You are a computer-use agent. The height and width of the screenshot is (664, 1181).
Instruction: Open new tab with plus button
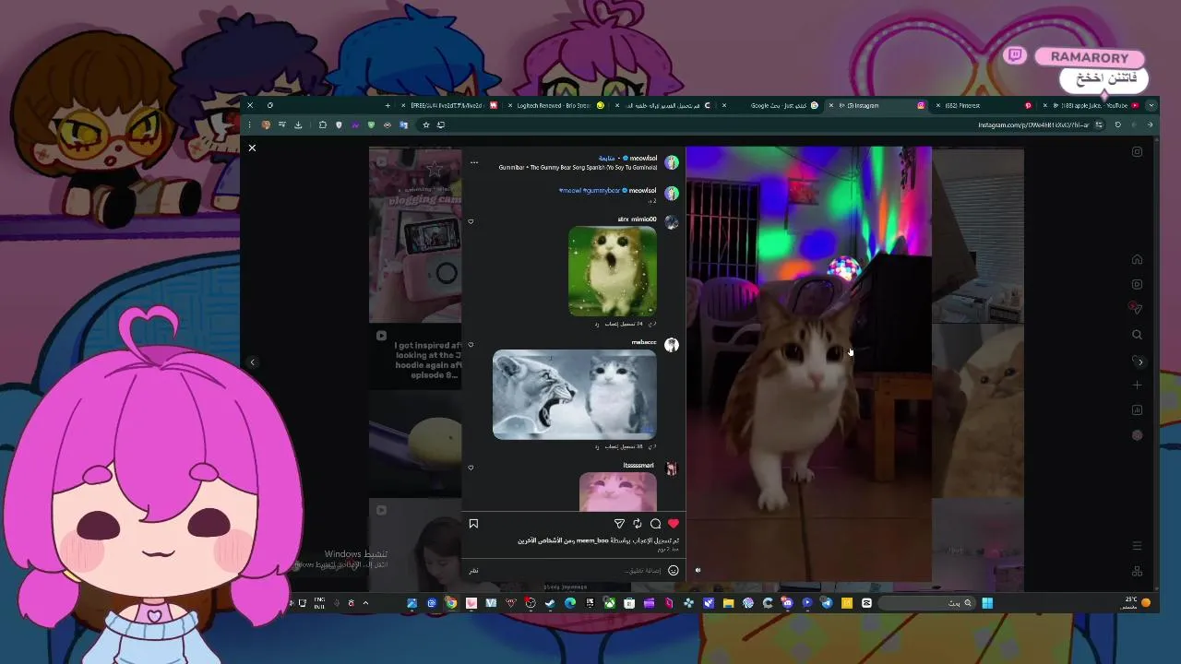388,105
